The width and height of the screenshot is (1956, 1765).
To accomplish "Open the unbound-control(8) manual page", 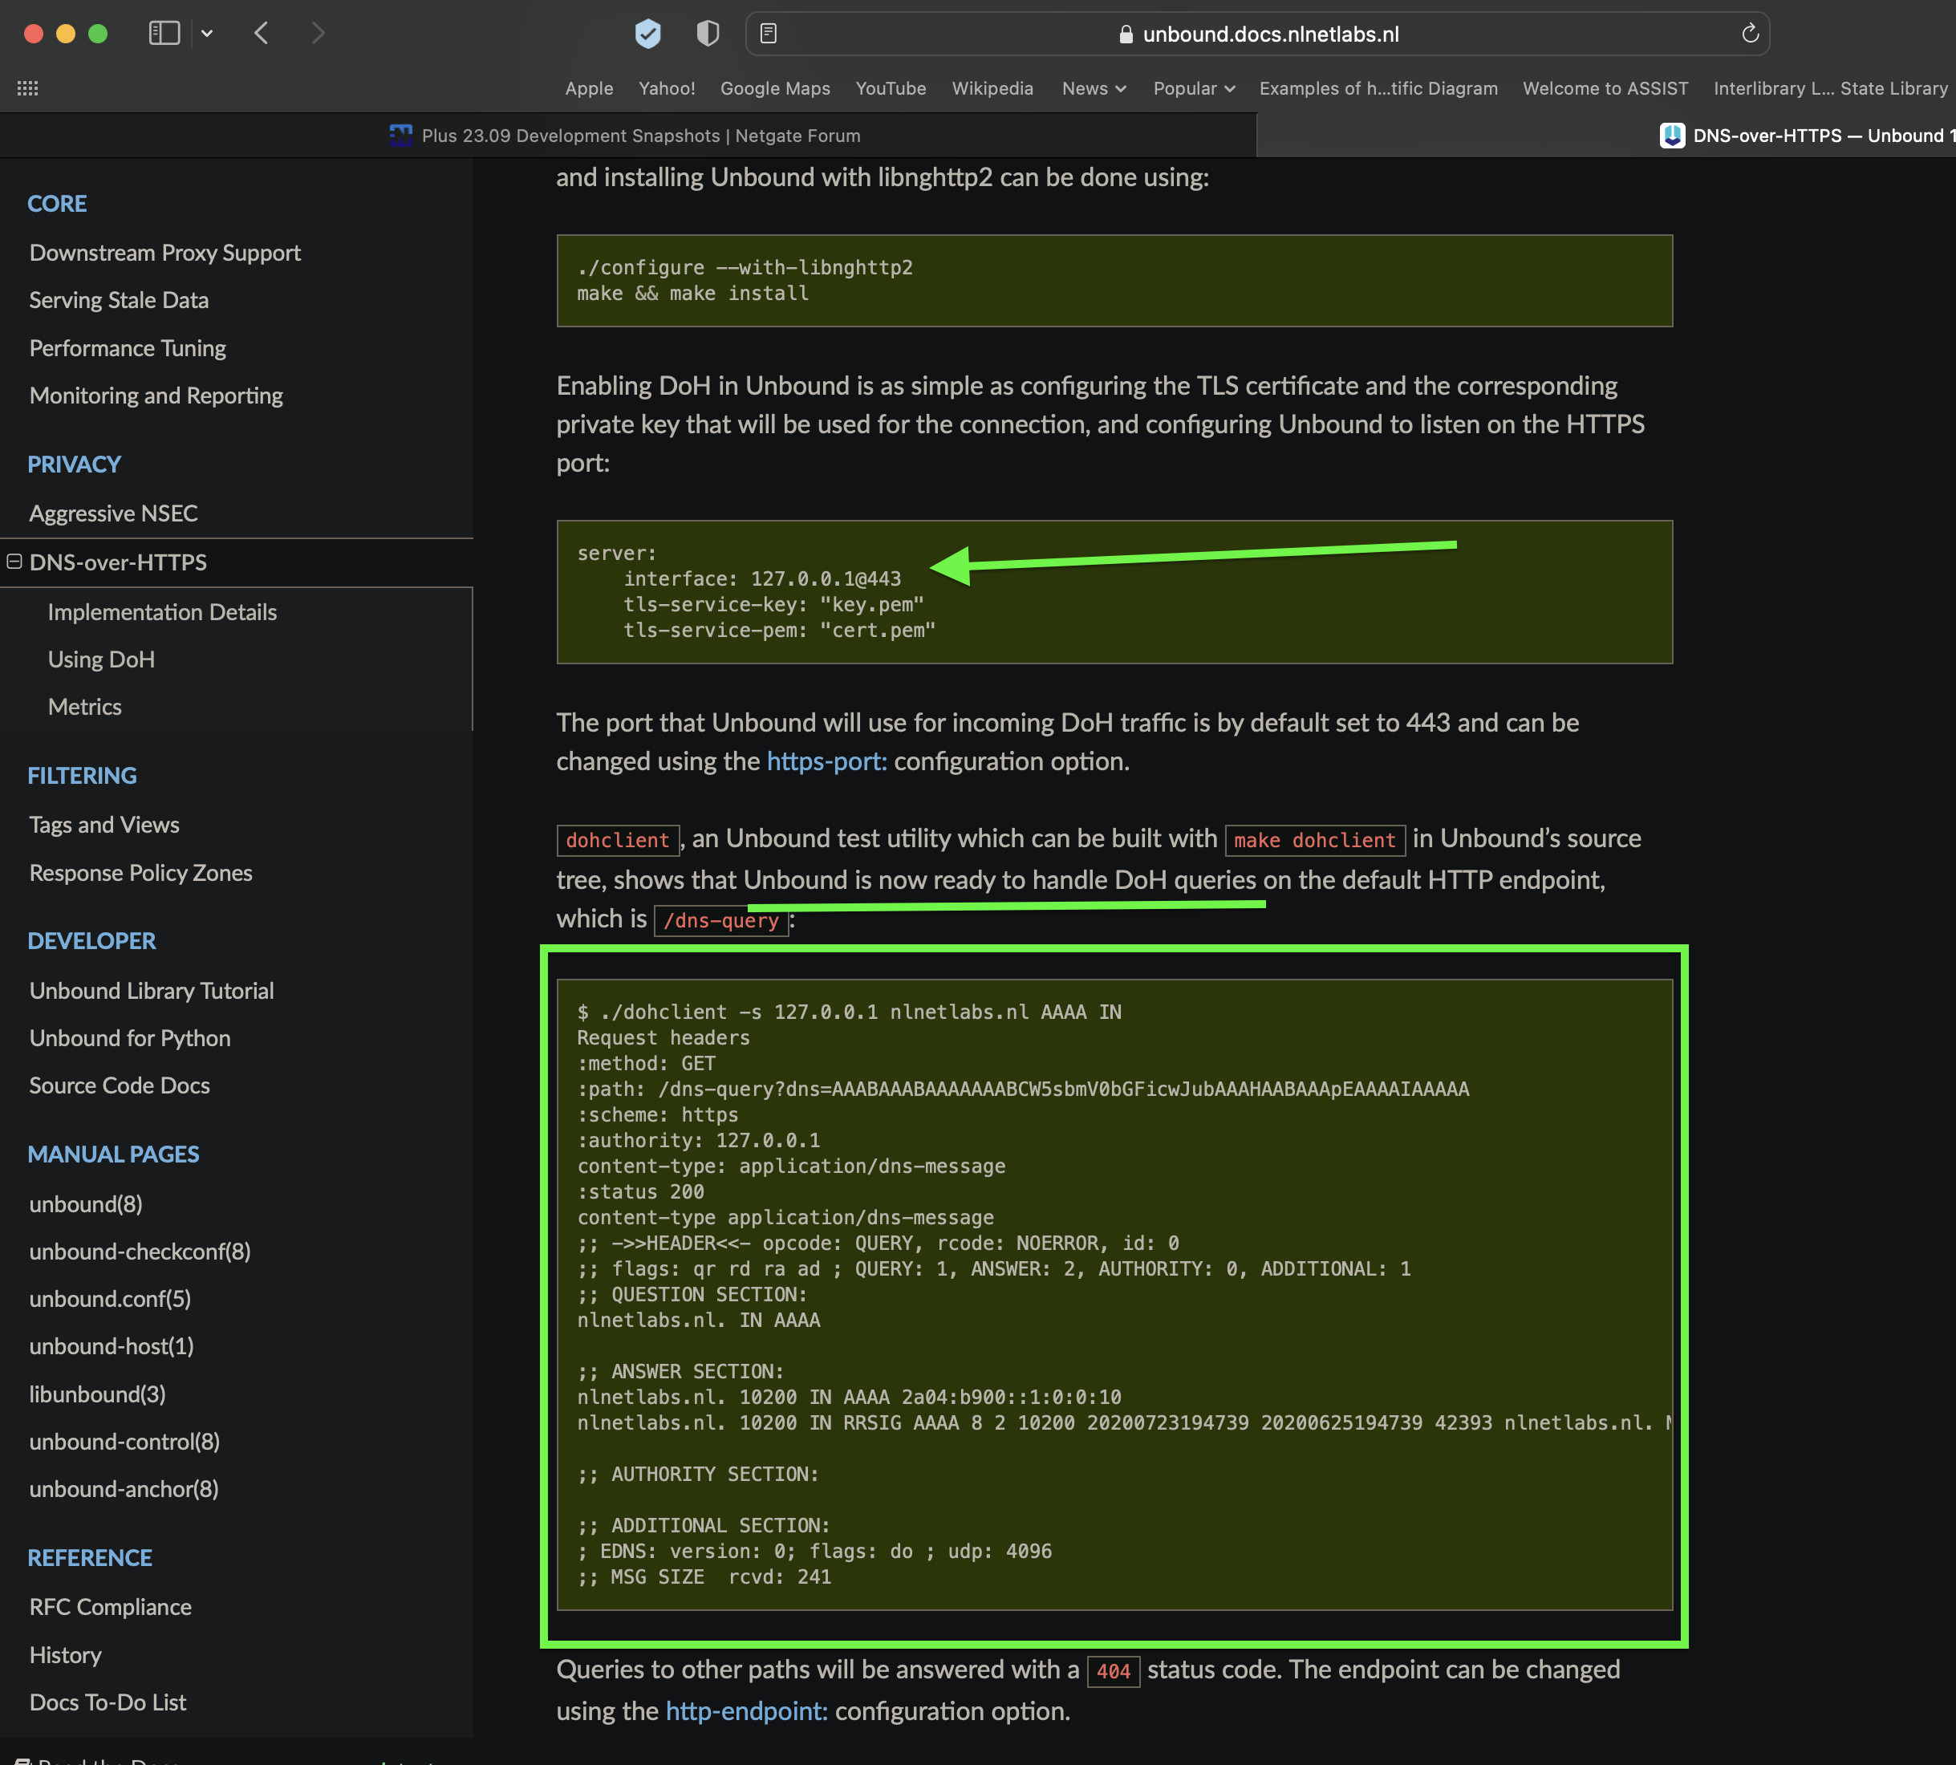I will pyautogui.click(x=124, y=1441).
